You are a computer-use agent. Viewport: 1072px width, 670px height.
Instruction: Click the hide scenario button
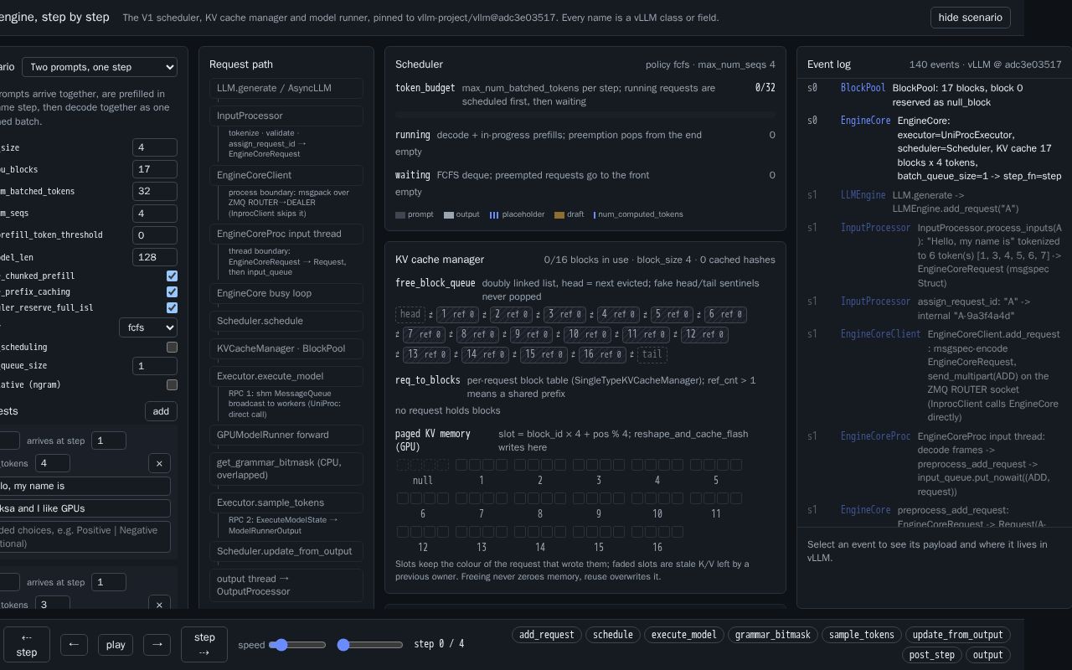(970, 18)
